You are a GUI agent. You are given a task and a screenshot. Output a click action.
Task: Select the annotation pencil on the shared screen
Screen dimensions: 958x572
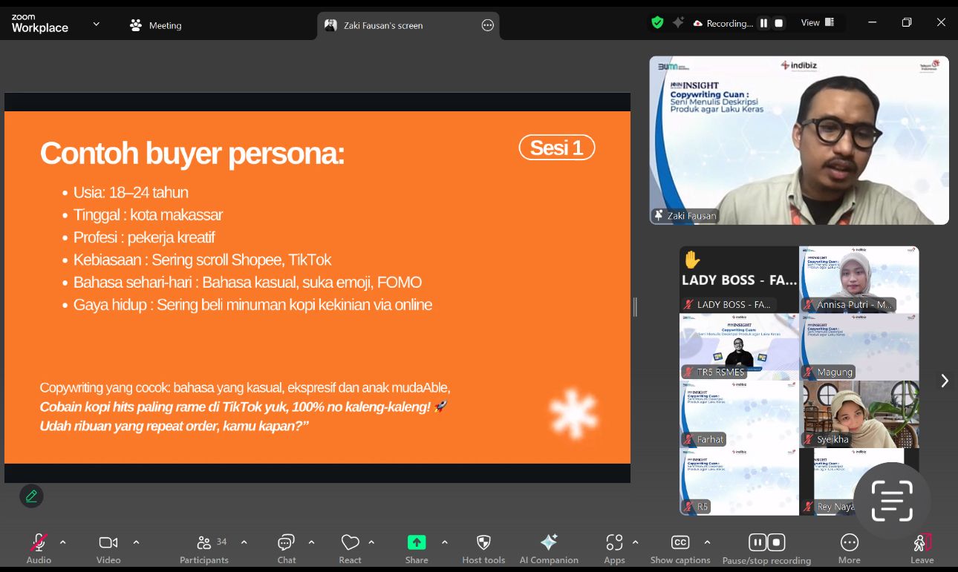31,496
